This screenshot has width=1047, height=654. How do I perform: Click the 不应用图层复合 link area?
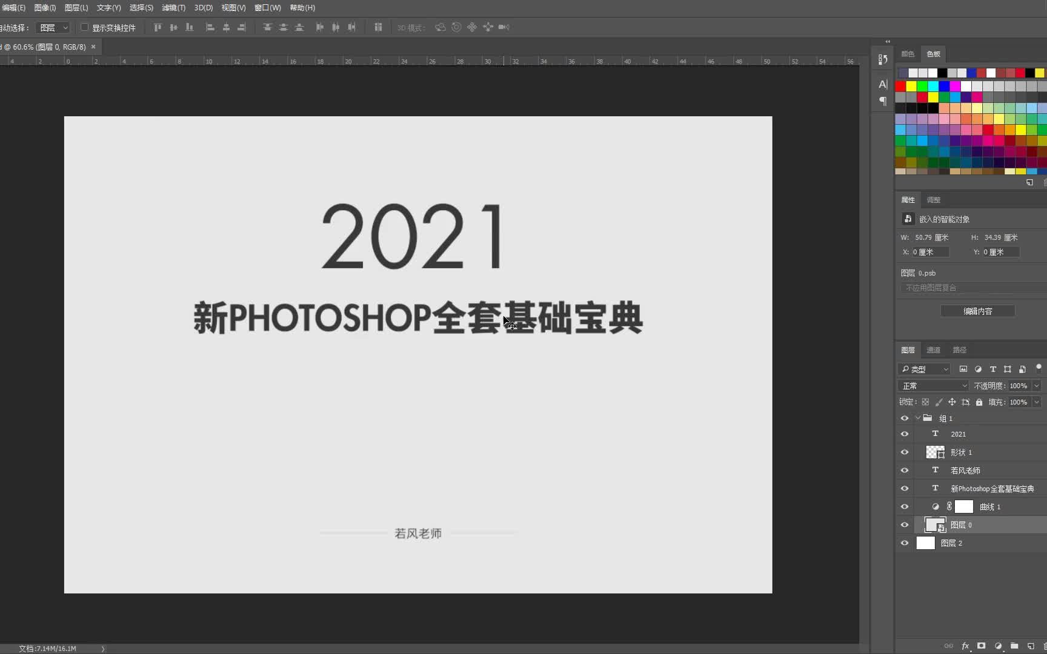coord(931,288)
